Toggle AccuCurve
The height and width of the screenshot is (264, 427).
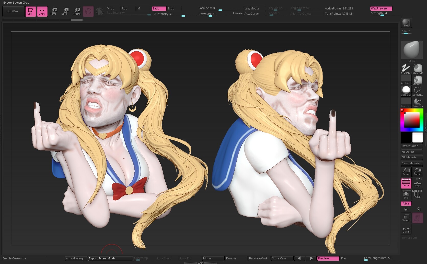255,14
